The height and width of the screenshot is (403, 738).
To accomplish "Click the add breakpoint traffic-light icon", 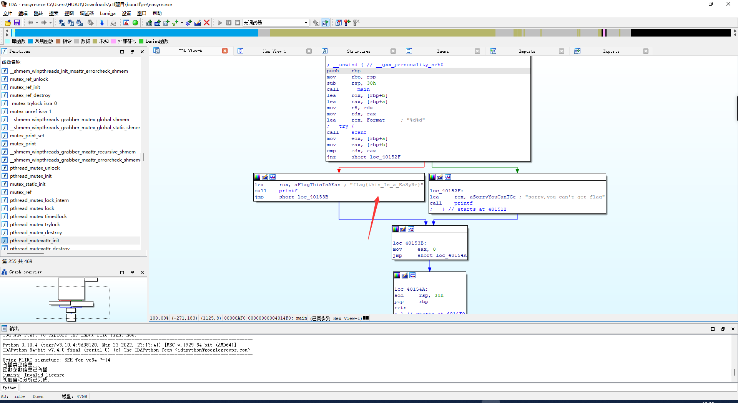I will (x=347, y=23).
